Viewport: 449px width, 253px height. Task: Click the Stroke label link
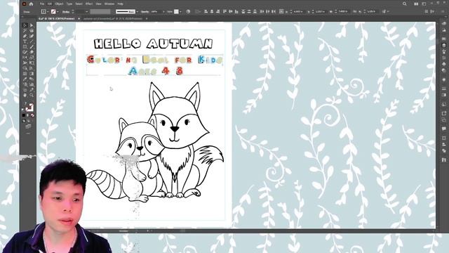(66, 12)
